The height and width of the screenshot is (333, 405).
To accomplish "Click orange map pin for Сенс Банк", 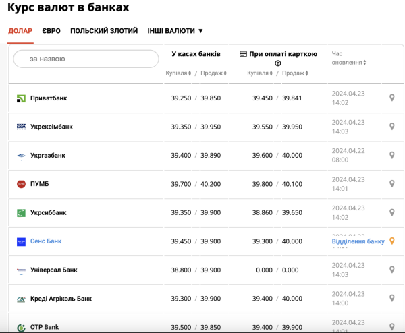I will tap(391, 241).
